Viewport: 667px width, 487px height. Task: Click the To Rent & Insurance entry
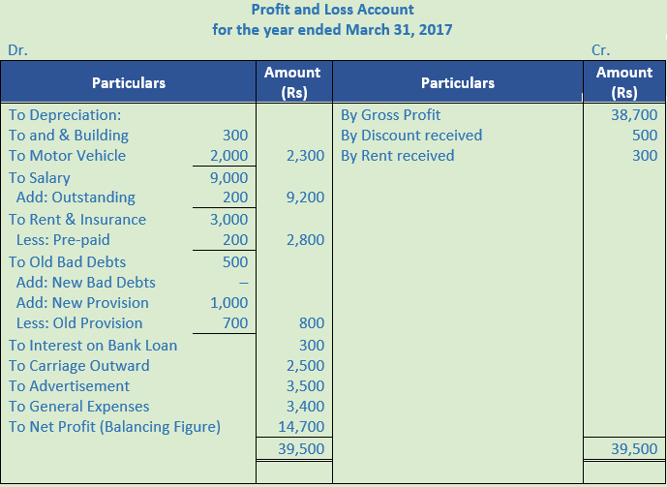point(77,219)
